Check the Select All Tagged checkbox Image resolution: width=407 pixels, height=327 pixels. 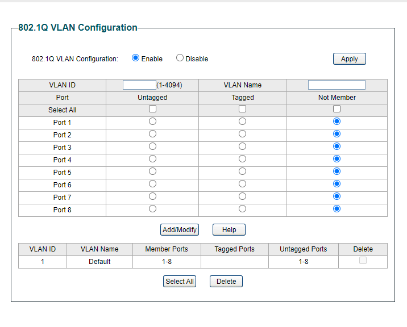click(243, 109)
